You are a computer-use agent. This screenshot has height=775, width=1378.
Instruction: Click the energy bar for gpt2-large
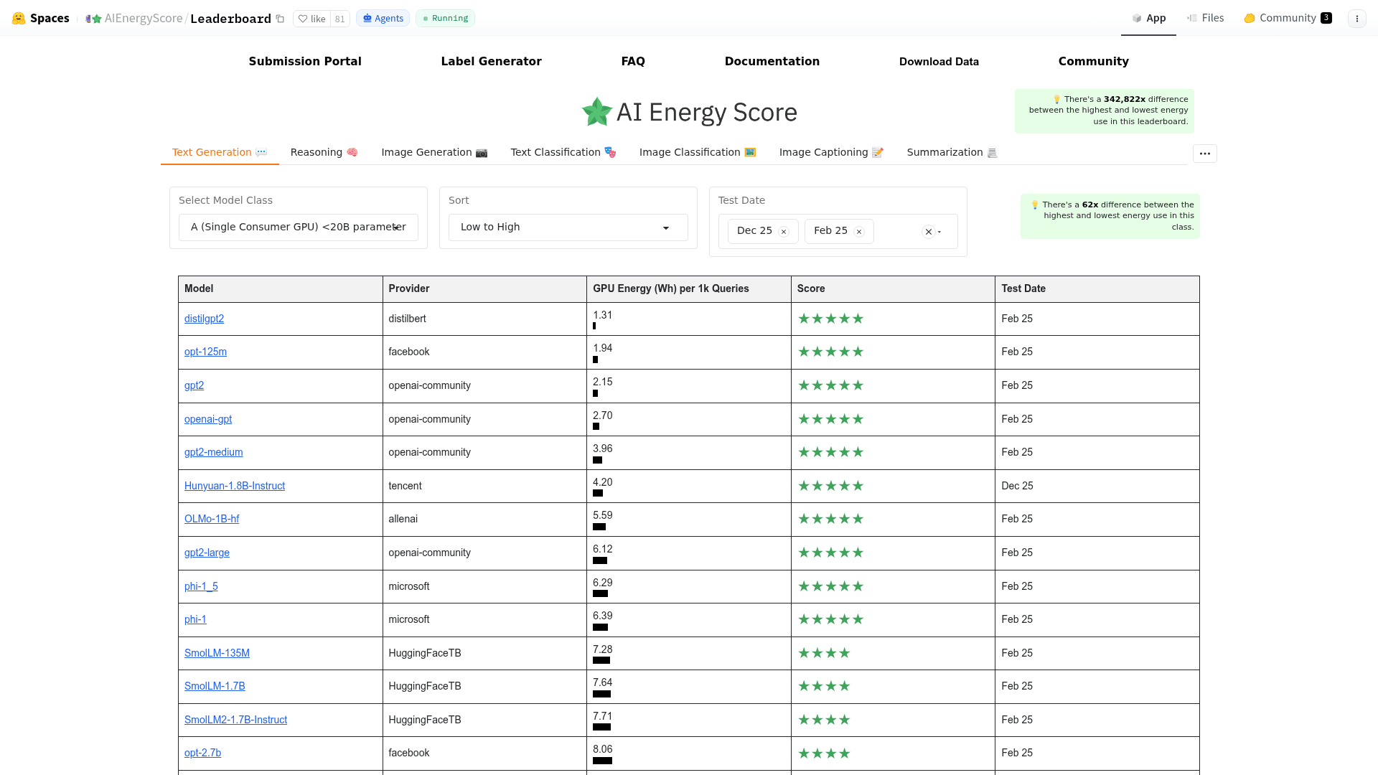coord(600,560)
